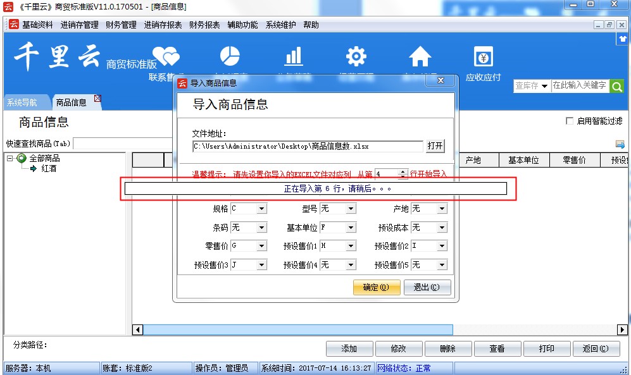Click the green search magnifier button

point(617,86)
